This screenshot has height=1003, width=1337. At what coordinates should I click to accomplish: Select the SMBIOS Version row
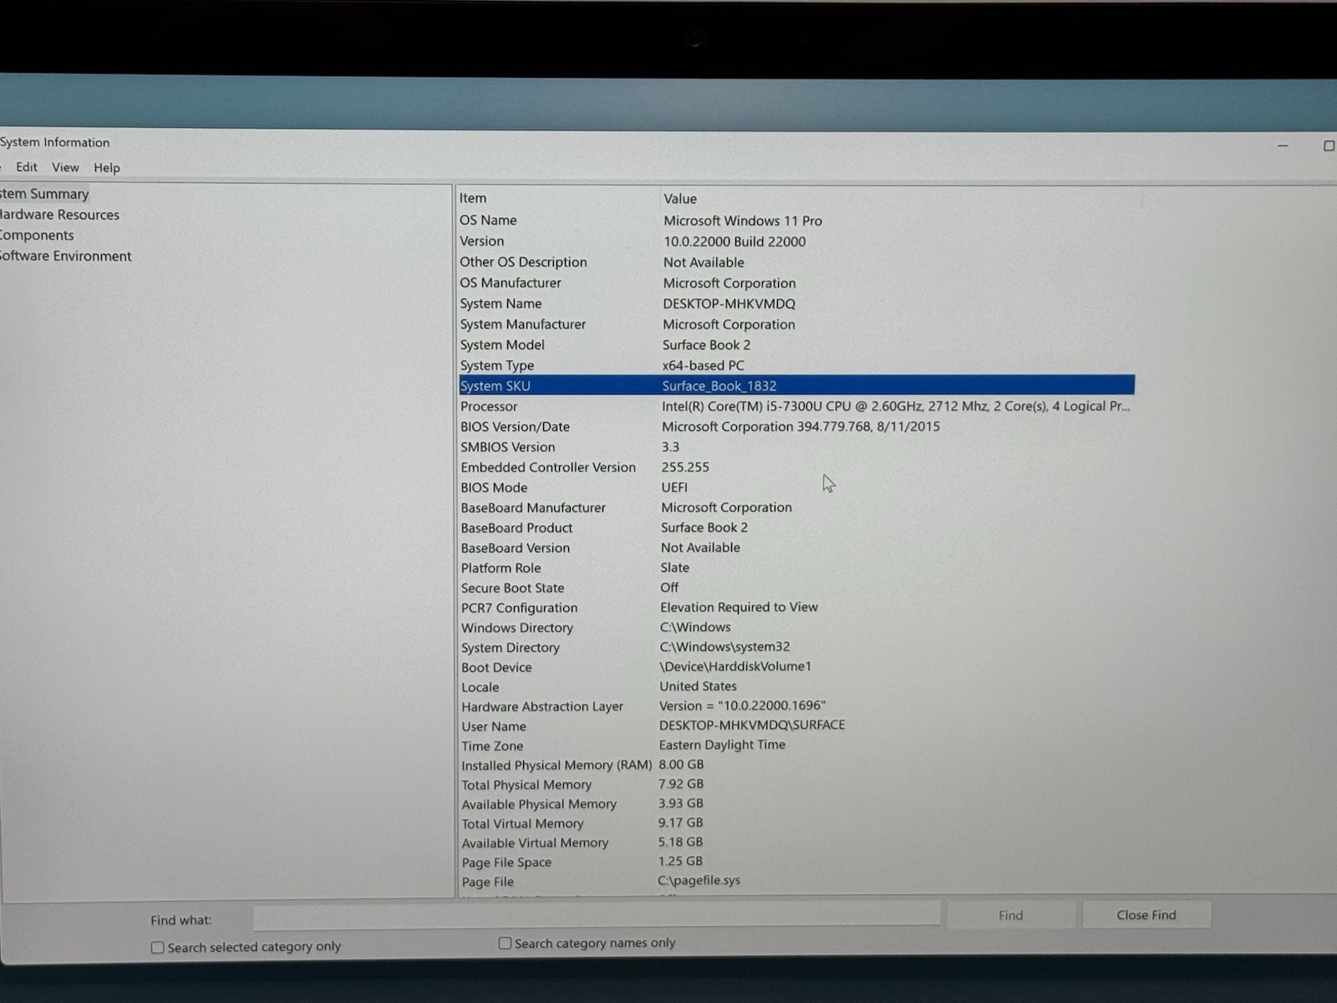pyautogui.click(x=796, y=447)
